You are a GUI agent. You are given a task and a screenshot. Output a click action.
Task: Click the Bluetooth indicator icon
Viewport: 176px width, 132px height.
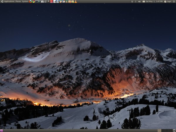[x=136, y=1]
